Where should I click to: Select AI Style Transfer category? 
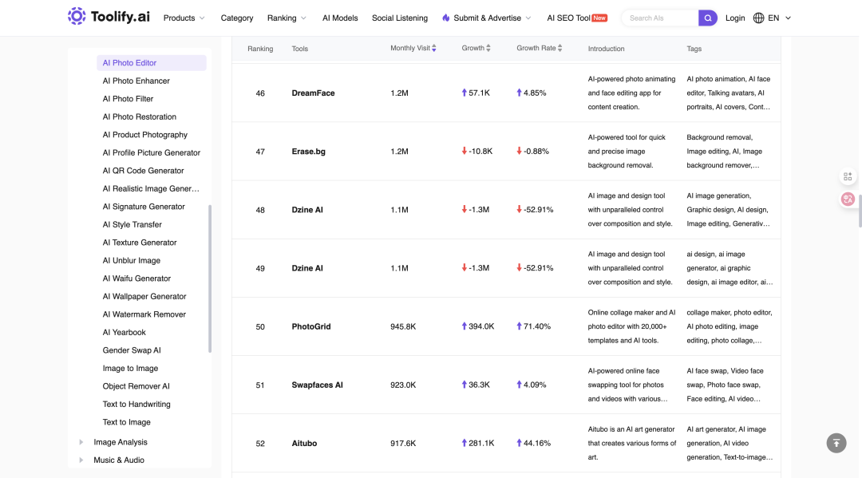(132, 225)
